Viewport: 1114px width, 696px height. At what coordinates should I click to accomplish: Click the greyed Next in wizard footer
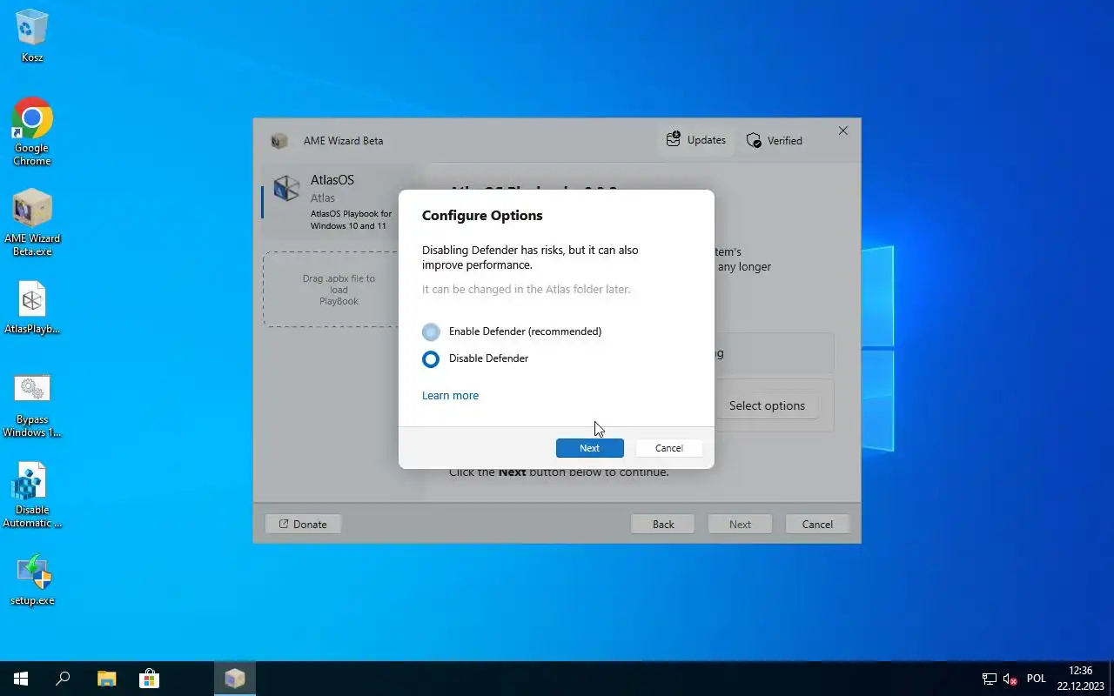pyautogui.click(x=740, y=524)
